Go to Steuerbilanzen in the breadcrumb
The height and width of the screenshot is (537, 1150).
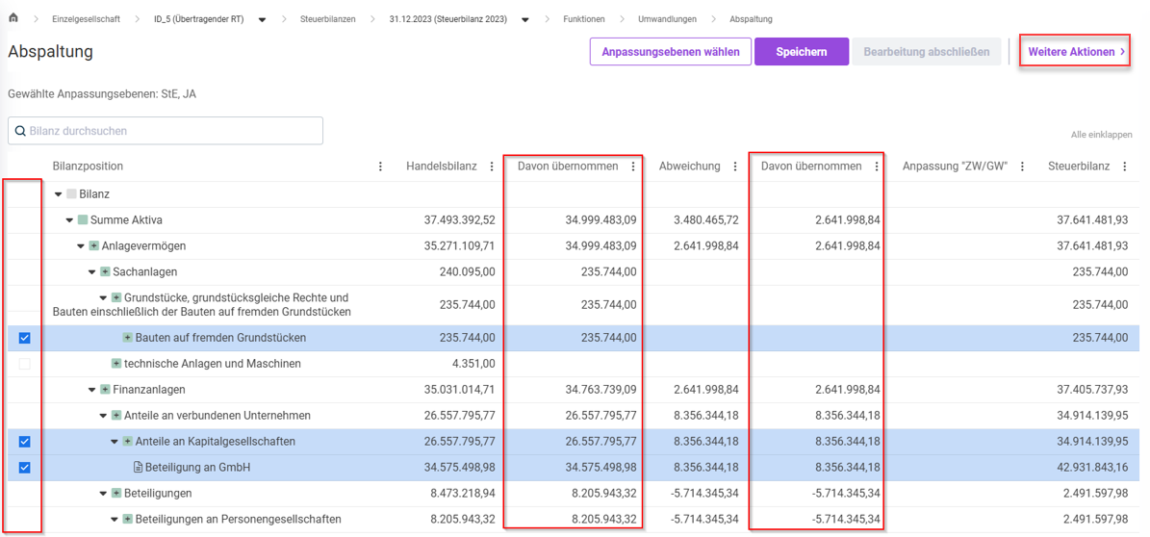click(327, 19)
